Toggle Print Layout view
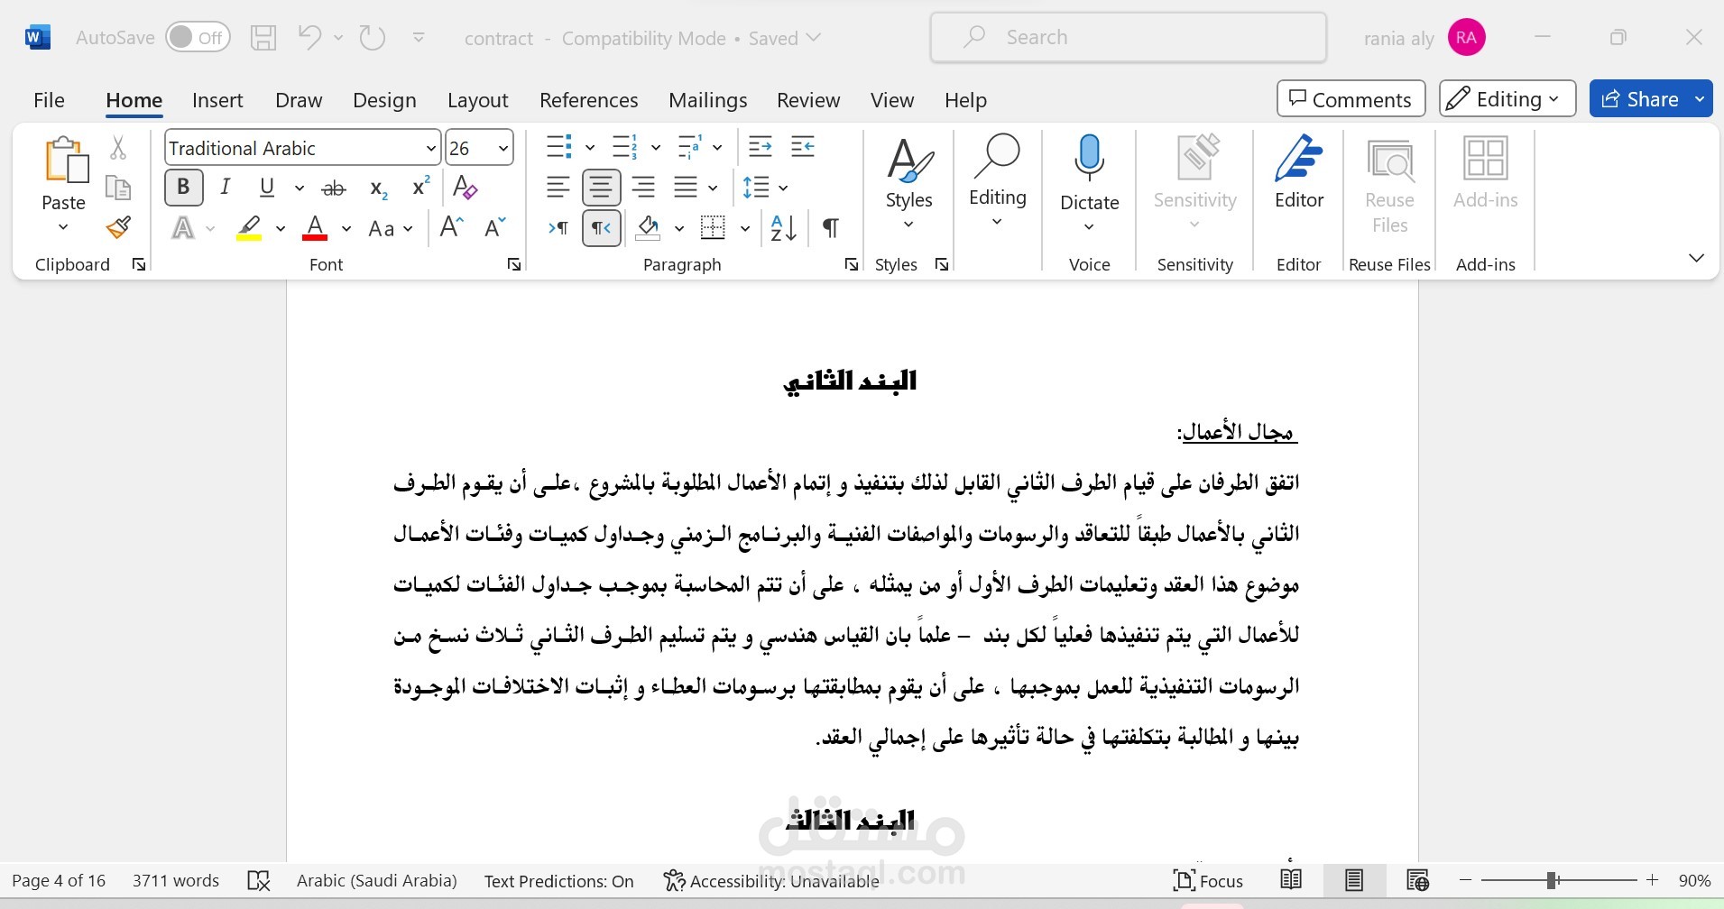1724x909 pixels. (x=1354, y=880)
